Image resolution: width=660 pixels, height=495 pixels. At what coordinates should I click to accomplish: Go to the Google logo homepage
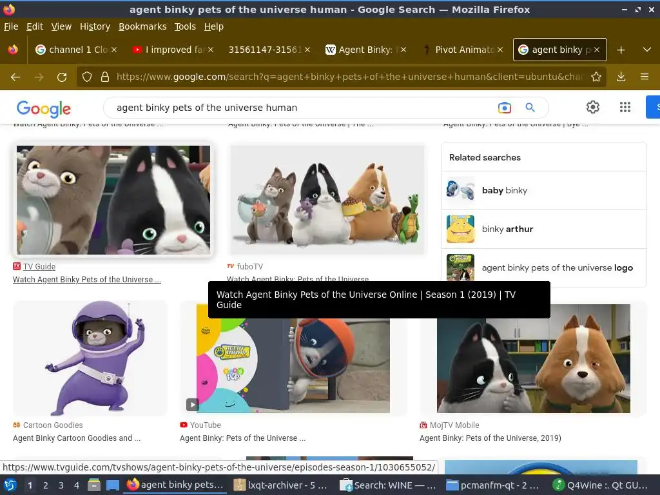pyautogui.click(x=44, y=108)
